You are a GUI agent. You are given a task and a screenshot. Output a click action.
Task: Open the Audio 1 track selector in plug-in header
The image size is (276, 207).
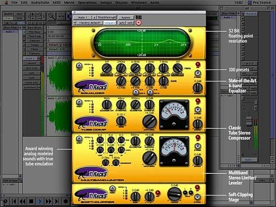pos(82,17)
